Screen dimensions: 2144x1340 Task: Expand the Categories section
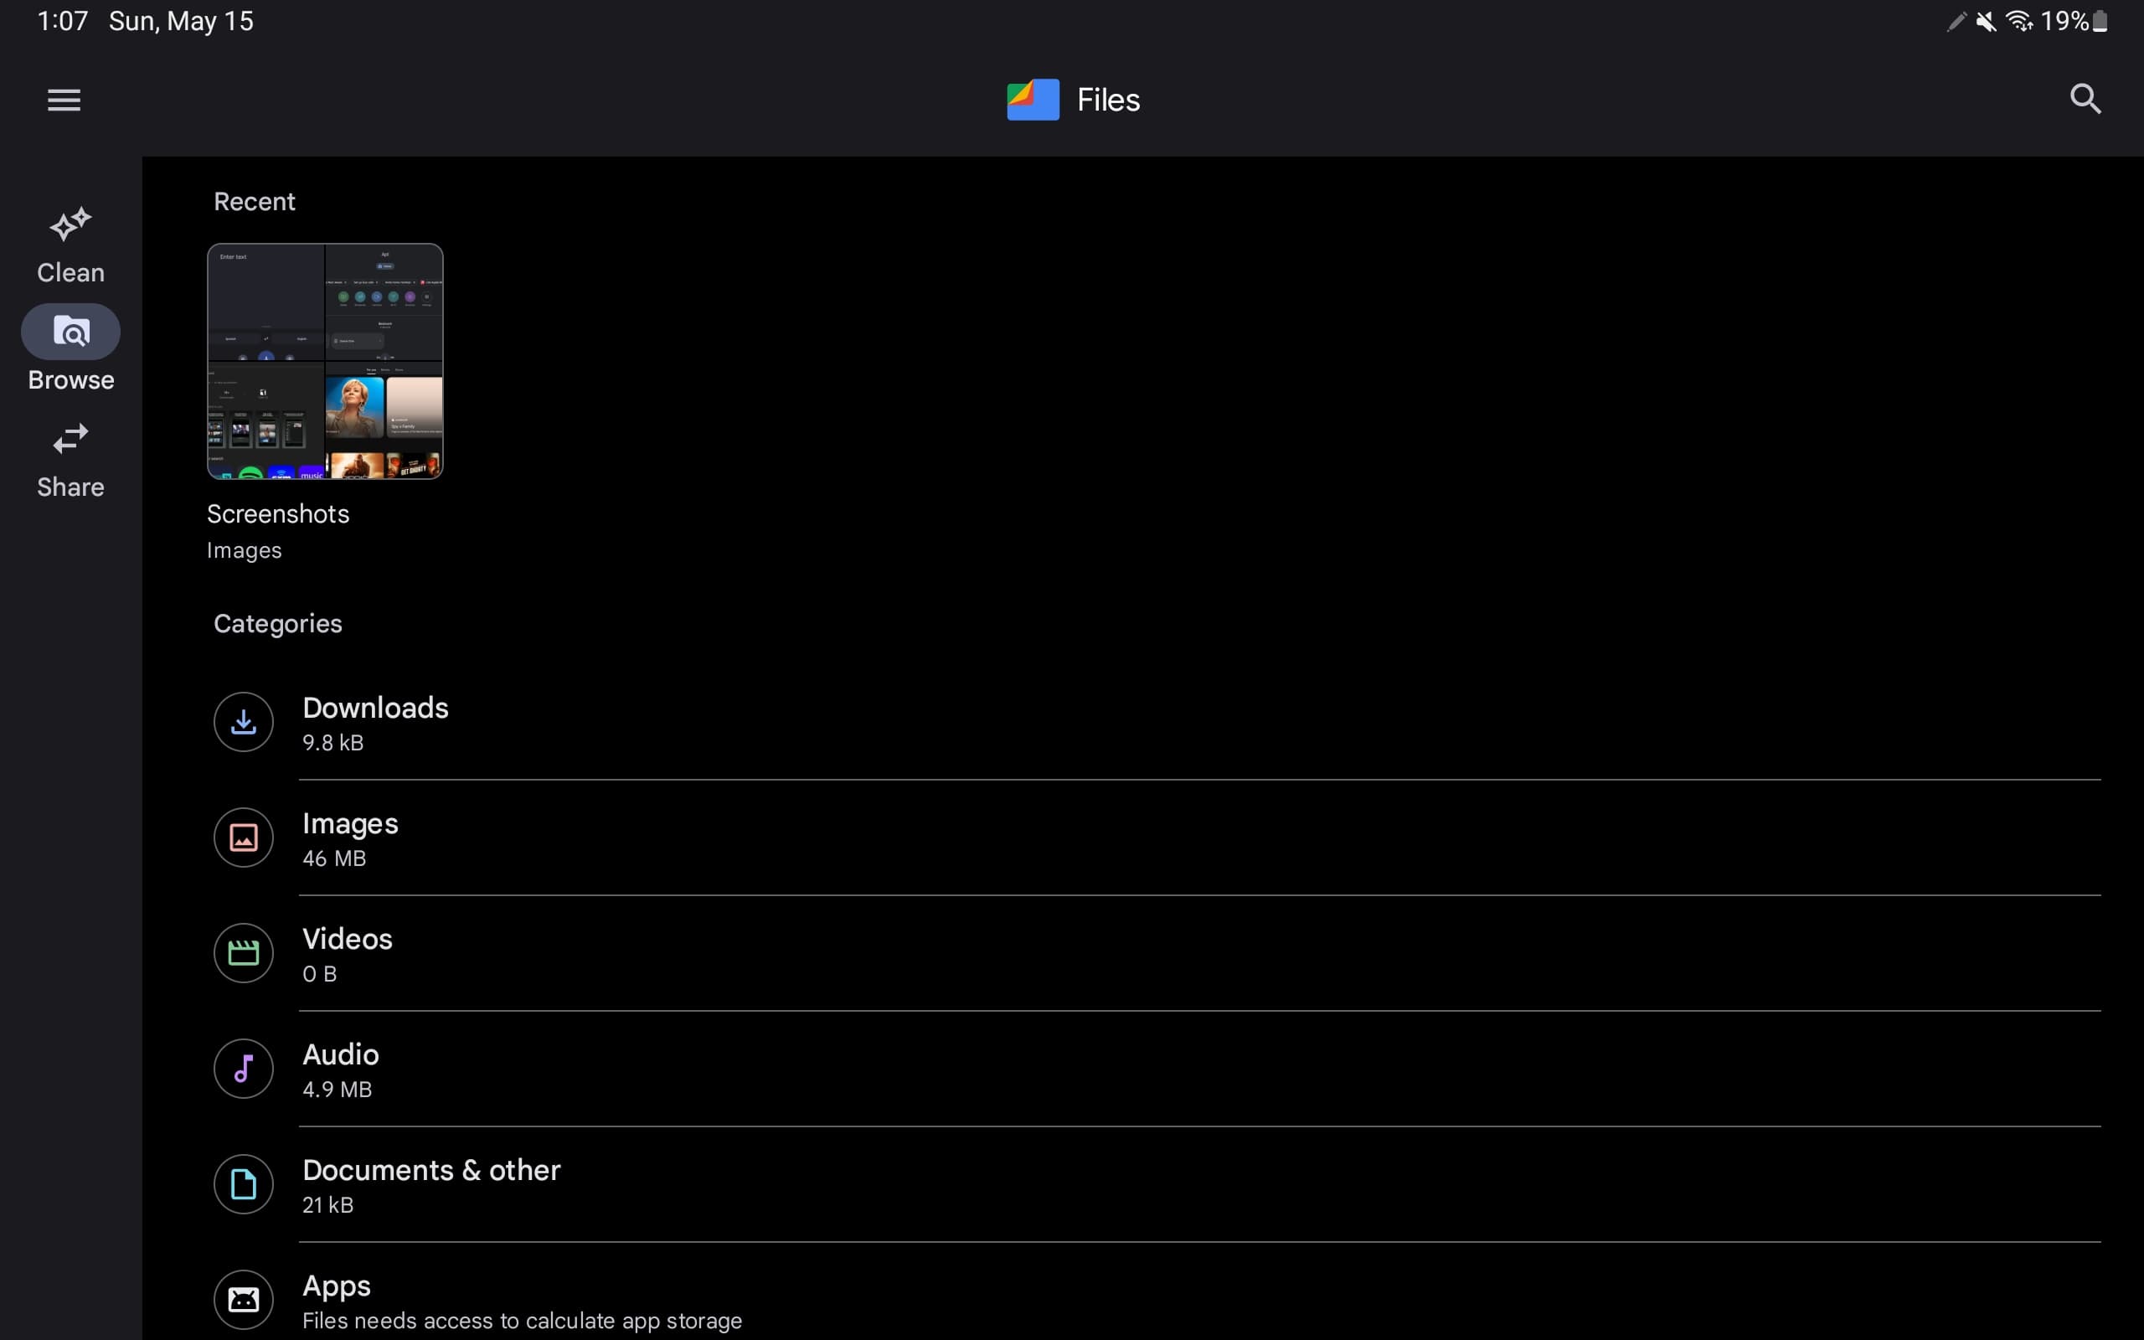click(x=276, y=622)
